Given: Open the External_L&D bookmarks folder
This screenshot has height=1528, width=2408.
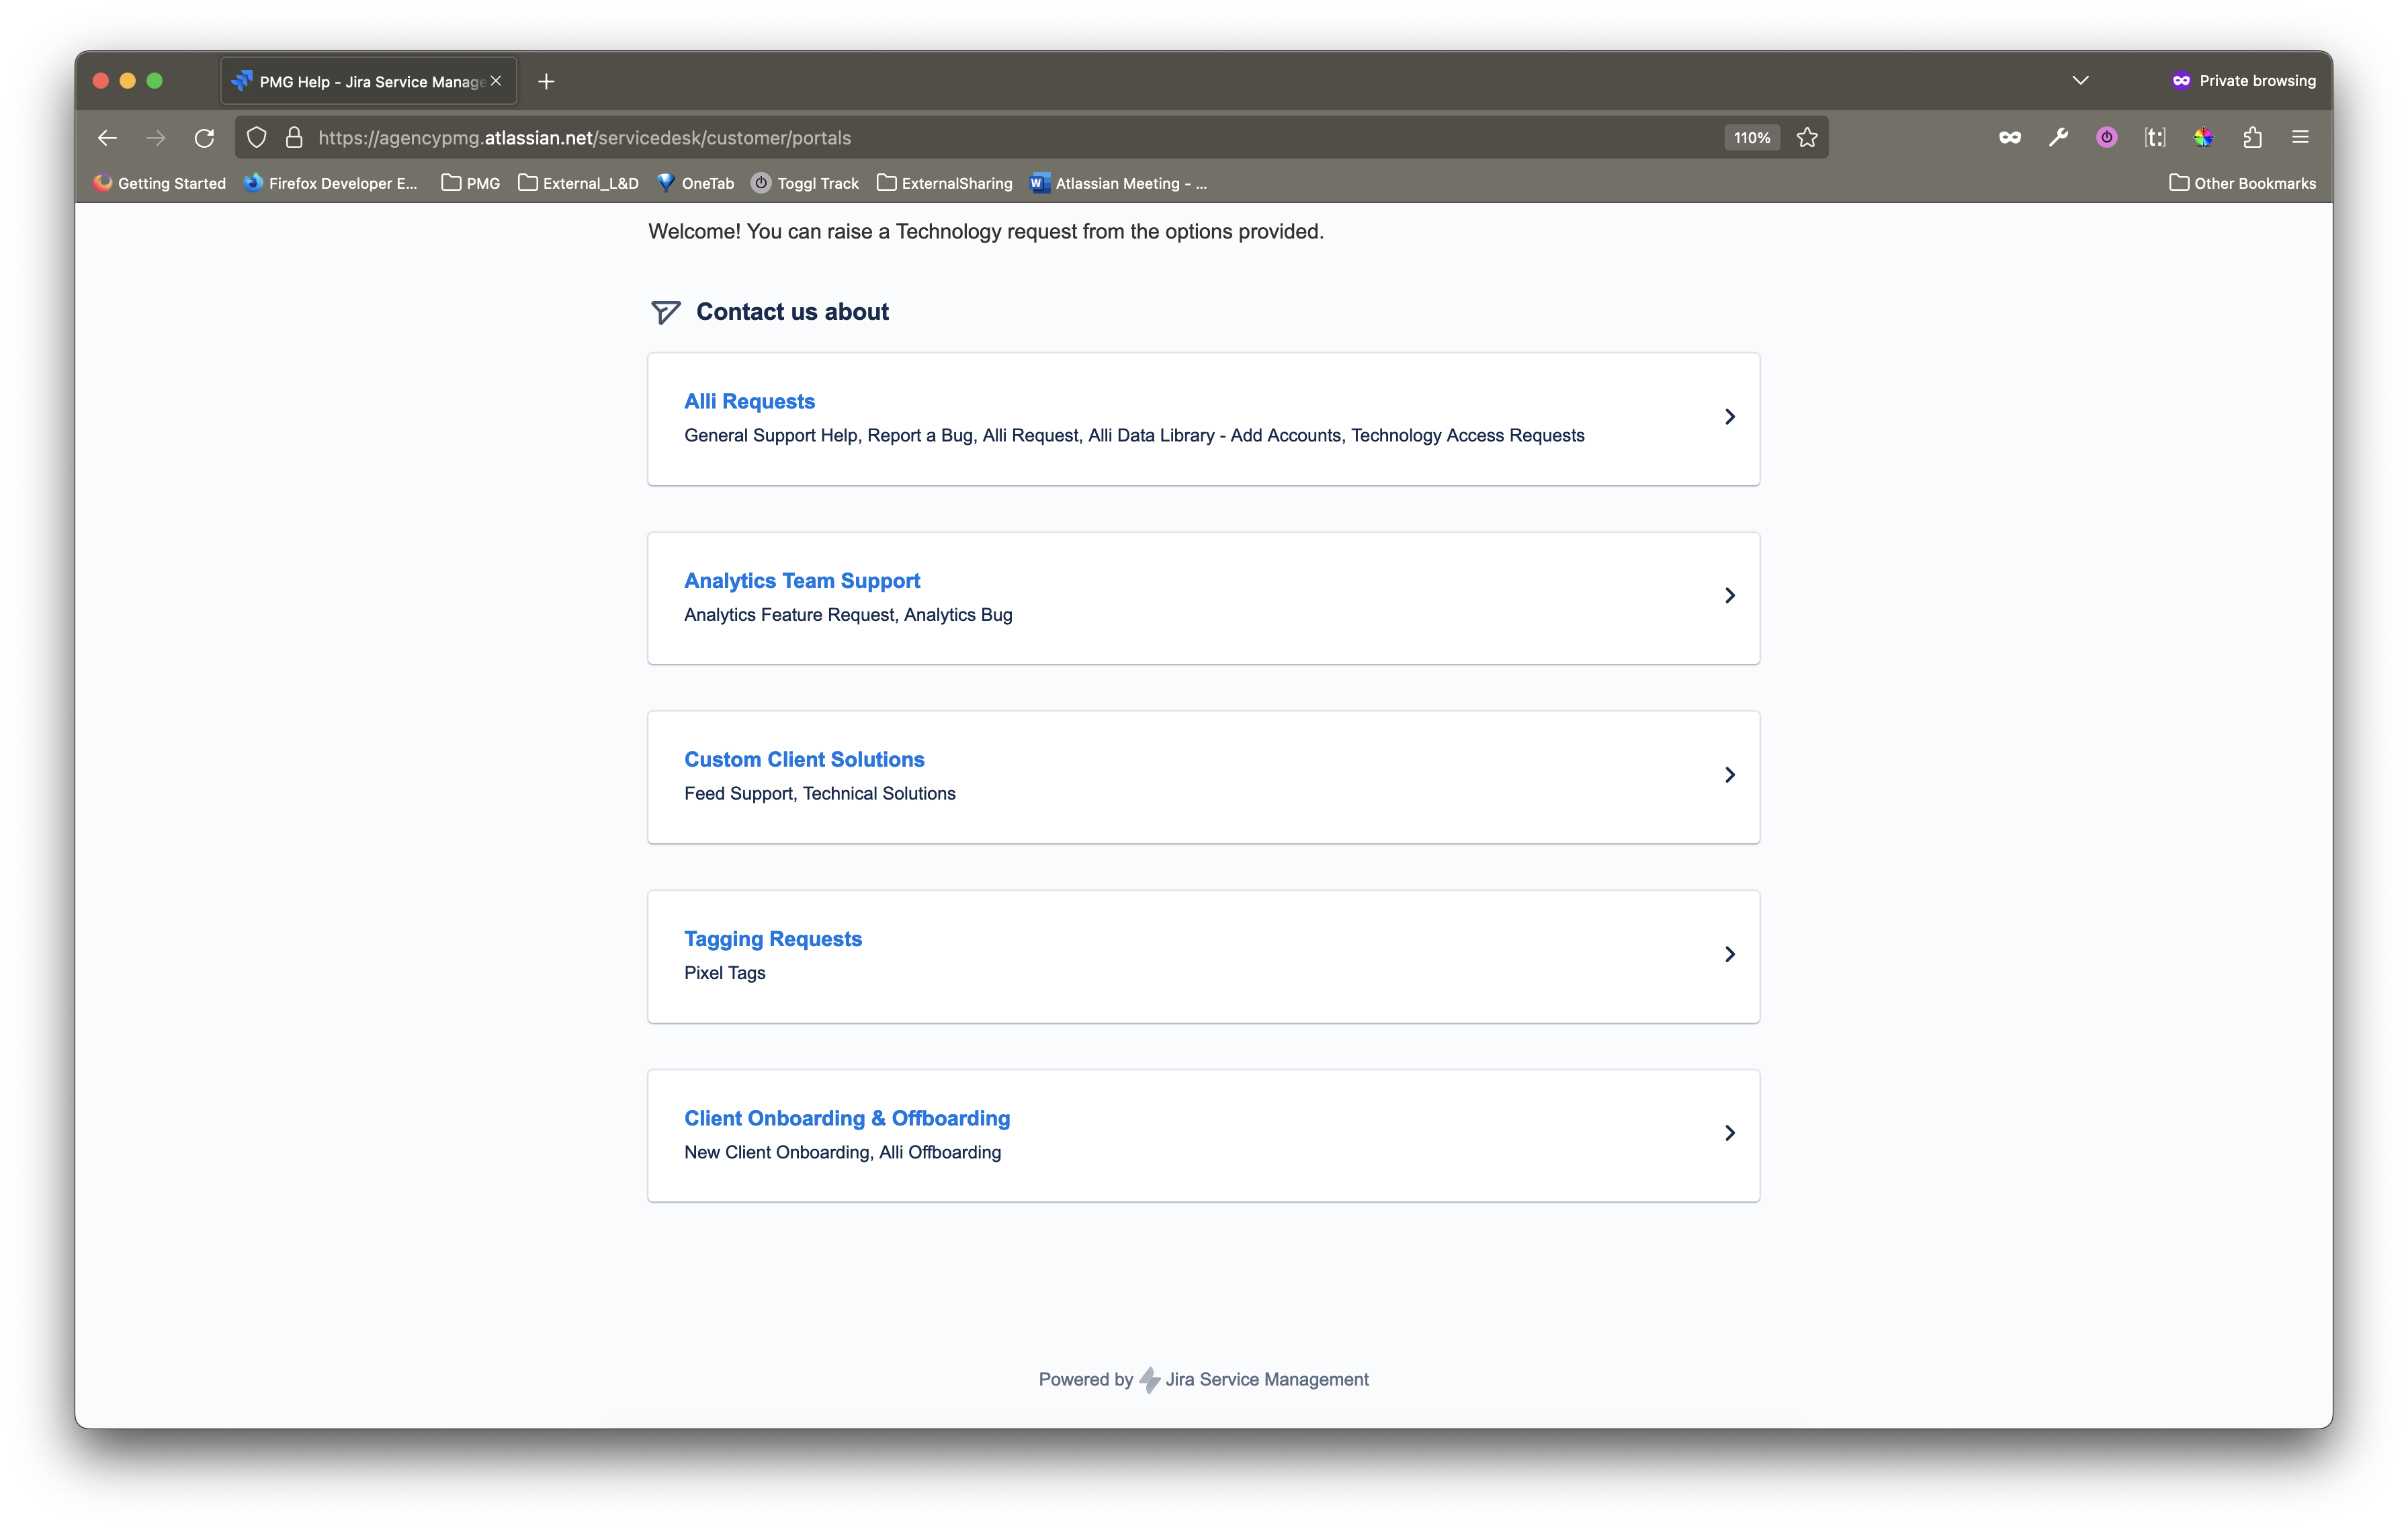Looking at the screenshot, I should tap(578, 183).
